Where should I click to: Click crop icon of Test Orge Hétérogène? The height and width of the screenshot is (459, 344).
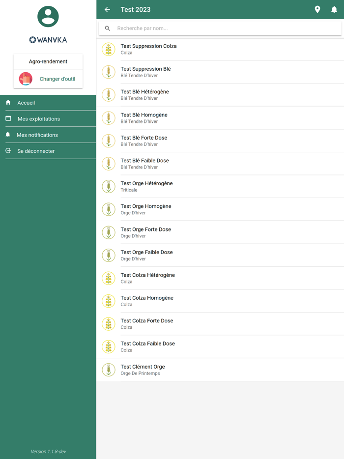click(109, 186)
